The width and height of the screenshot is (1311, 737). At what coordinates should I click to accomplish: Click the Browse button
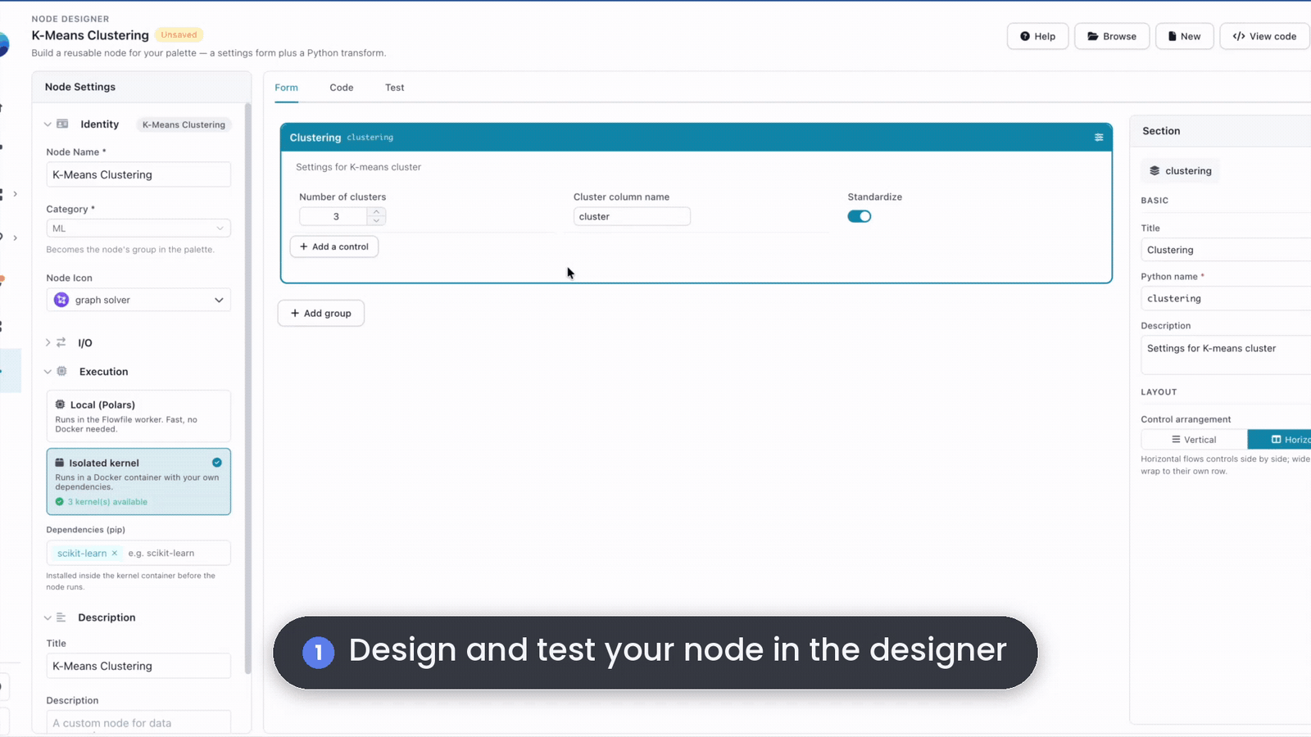pos(1112,36)
